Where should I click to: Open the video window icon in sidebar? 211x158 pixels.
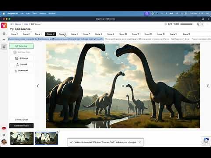point(4,40)
